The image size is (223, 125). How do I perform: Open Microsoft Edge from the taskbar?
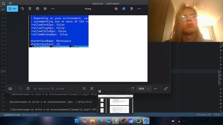point(100,121)
